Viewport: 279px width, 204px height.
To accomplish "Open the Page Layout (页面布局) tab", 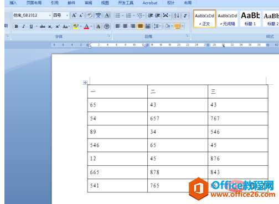I will click(x=34, y=3).
